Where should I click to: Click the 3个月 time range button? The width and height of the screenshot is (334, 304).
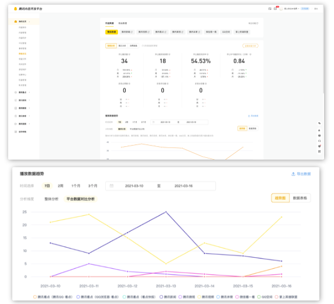[92, 186]
